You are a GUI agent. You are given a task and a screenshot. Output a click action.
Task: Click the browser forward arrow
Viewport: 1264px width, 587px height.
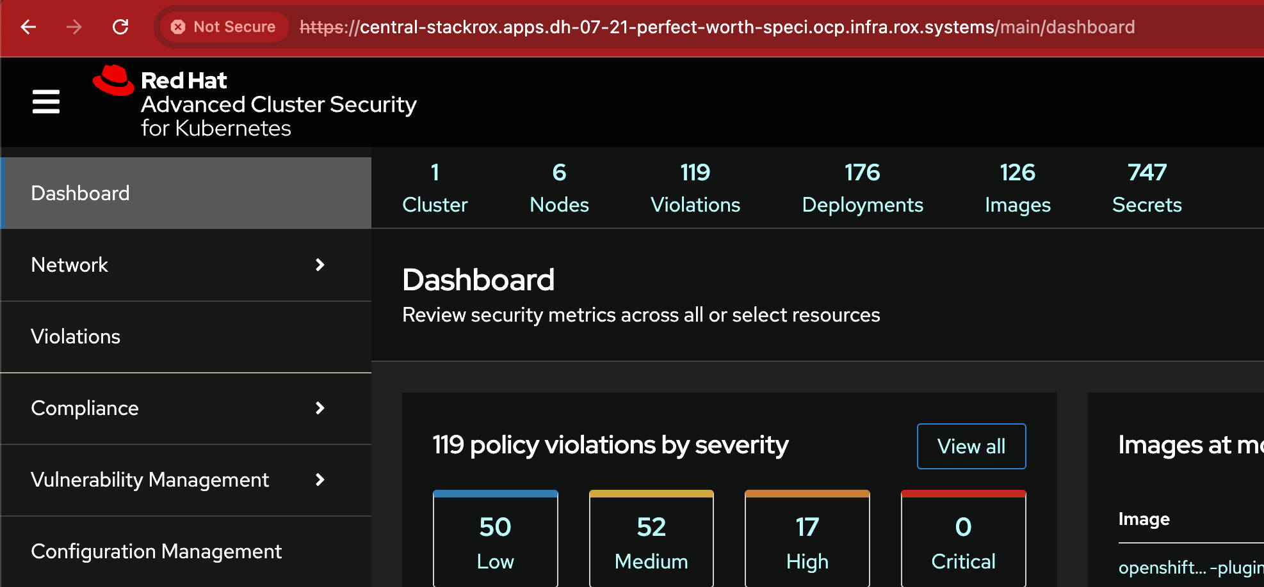(x=74, y=27)
